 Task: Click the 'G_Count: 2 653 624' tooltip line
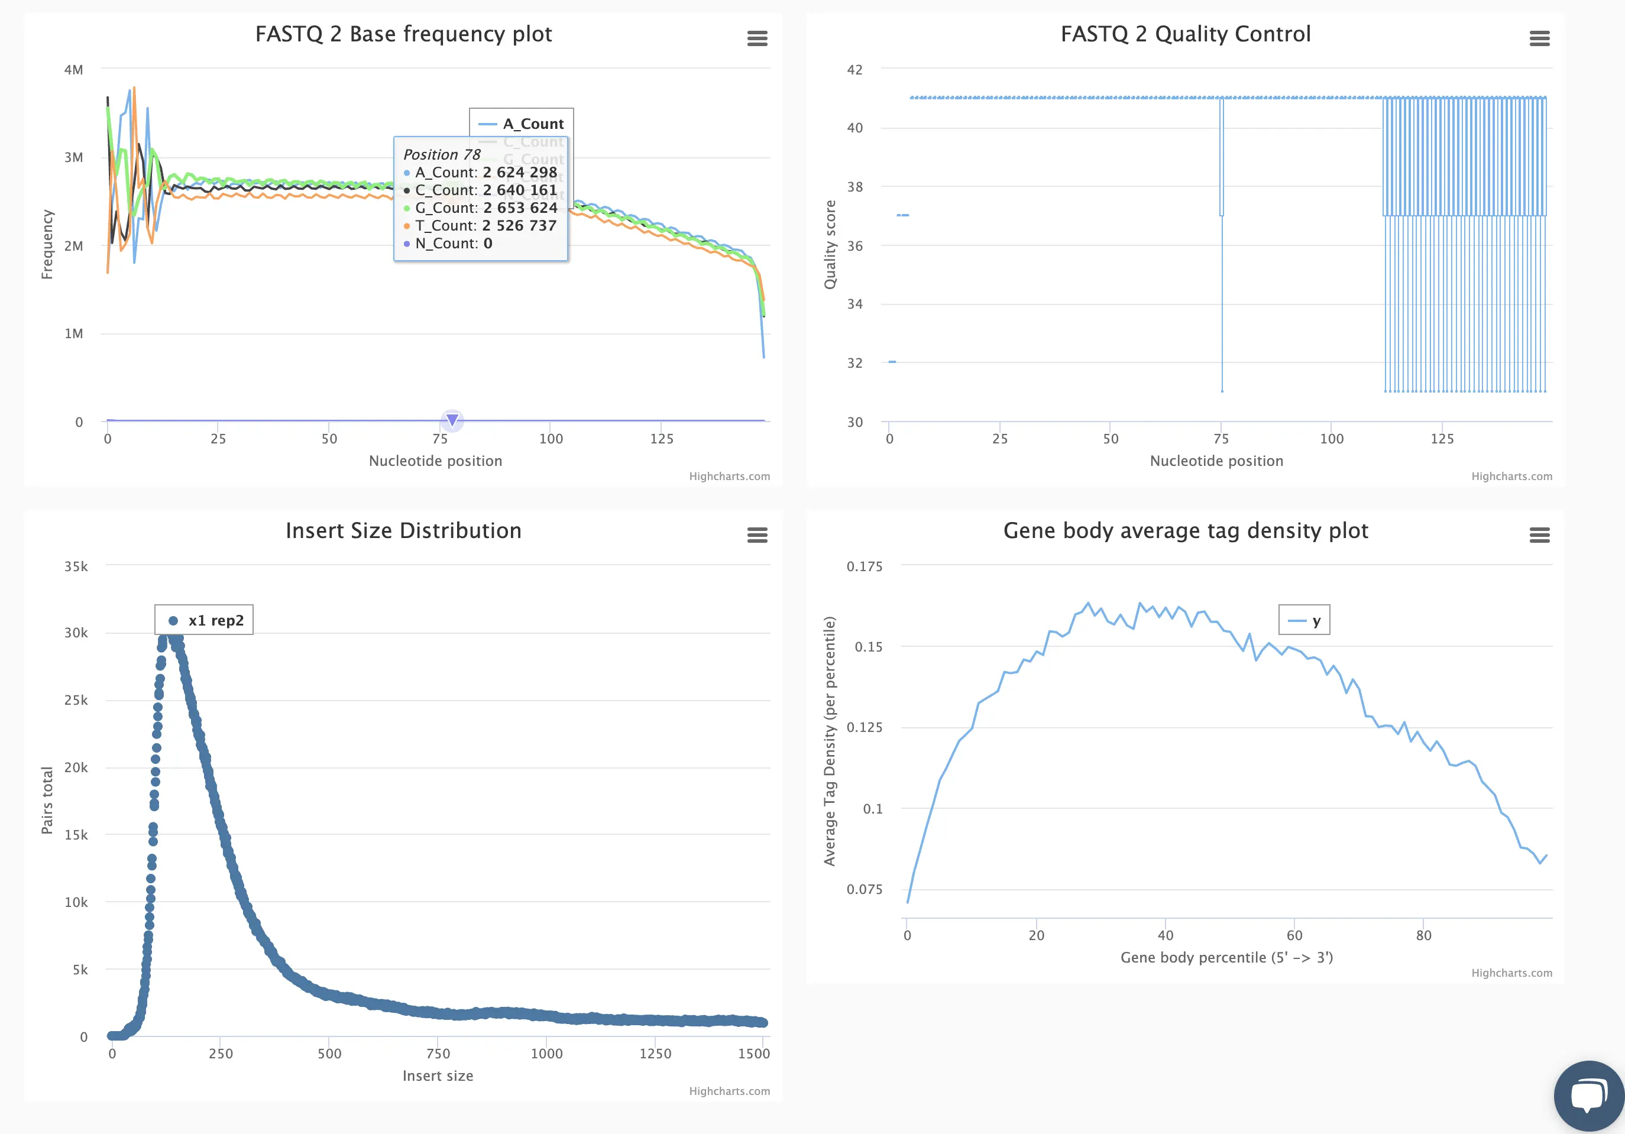(481, 208)
